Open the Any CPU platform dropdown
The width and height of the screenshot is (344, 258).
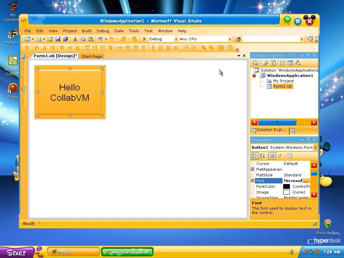[230, 39]
